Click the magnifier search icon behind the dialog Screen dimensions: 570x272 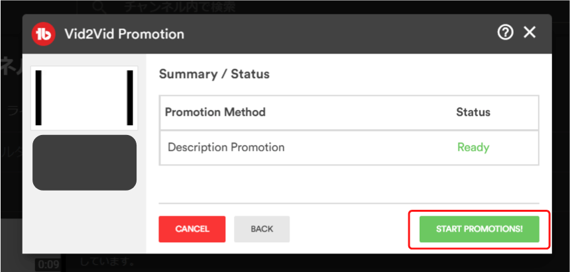pos(99,7)
